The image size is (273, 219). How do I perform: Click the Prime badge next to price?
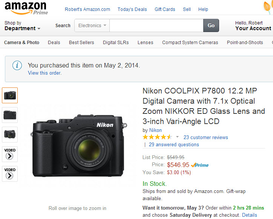pos(200,165)
